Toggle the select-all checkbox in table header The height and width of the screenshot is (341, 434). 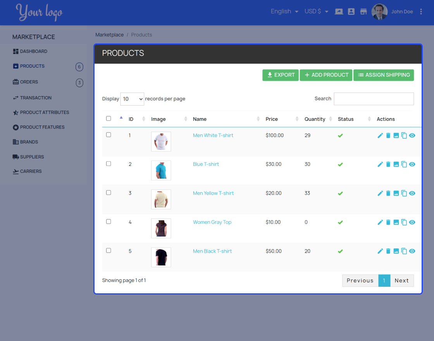tap(108, 119)
